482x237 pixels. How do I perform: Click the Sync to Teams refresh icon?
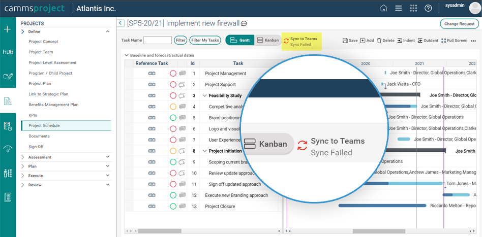[286, 41]
